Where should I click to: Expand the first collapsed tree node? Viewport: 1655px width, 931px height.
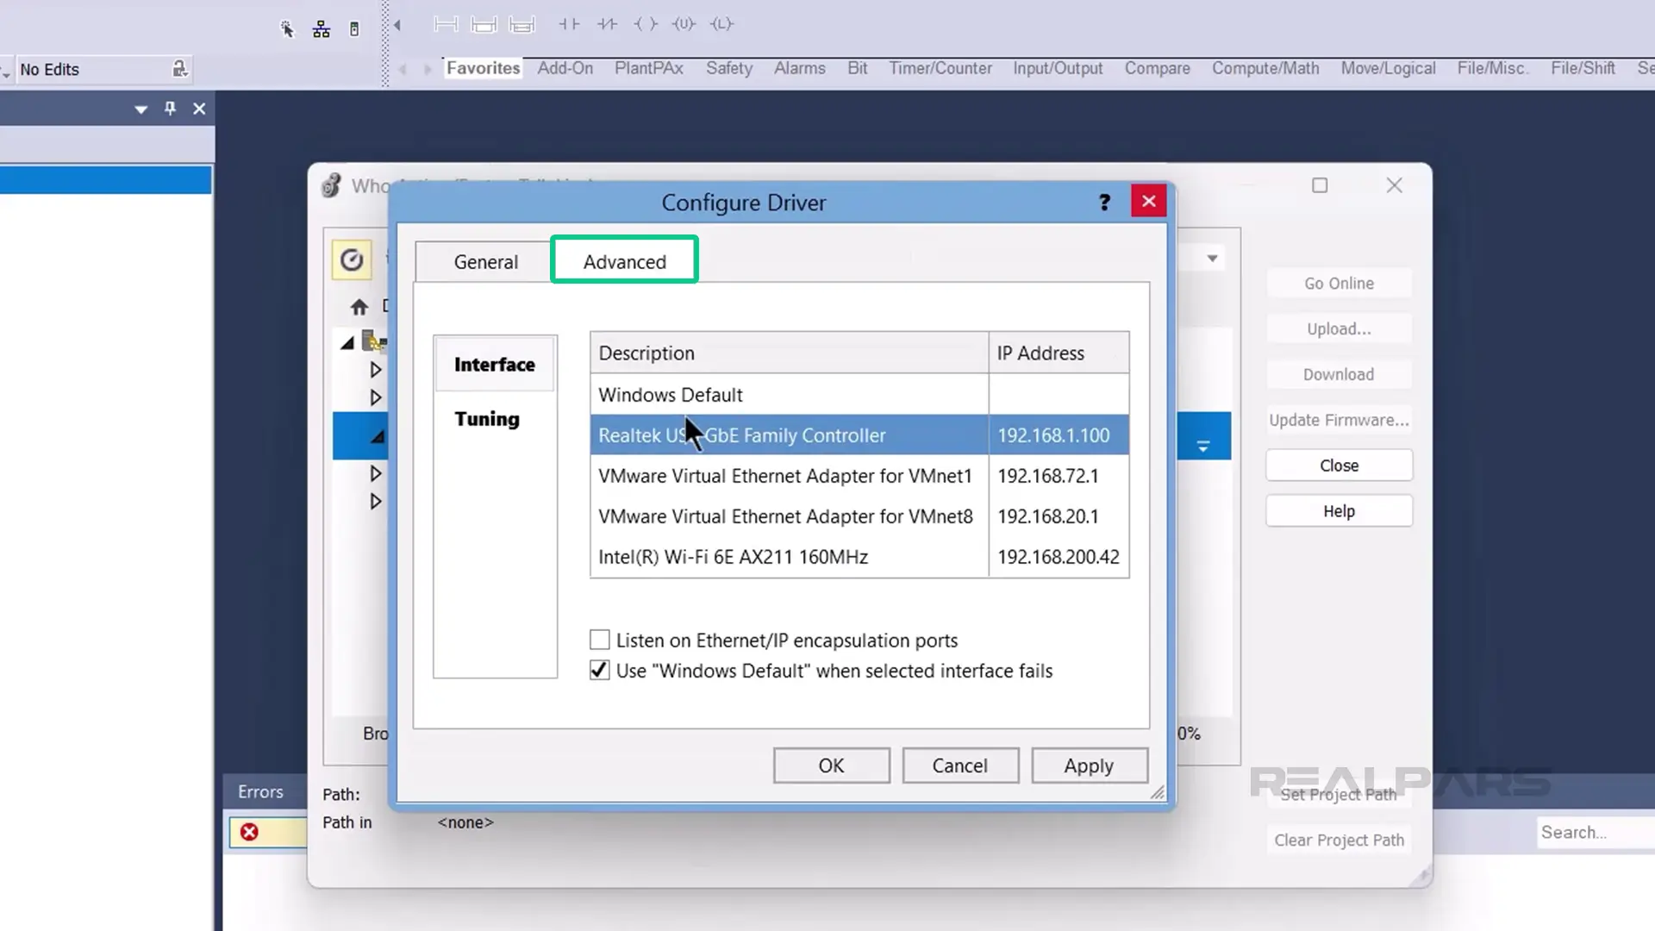pos(375,370)
